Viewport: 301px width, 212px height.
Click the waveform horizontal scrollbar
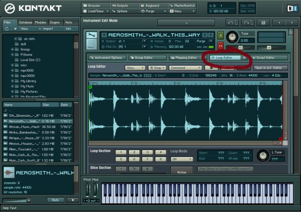[181, 143]
